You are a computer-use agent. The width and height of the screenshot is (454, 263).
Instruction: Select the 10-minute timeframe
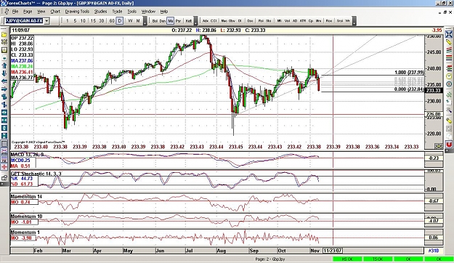pos(83,21)
